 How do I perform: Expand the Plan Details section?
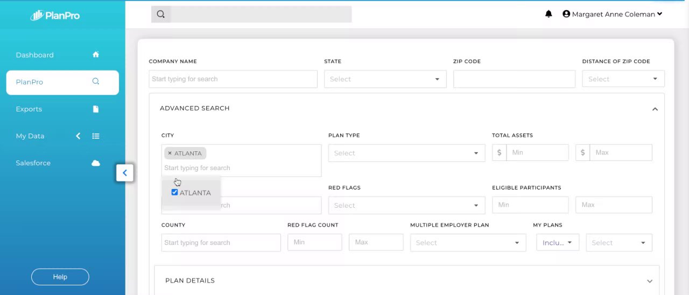(649, 281)
